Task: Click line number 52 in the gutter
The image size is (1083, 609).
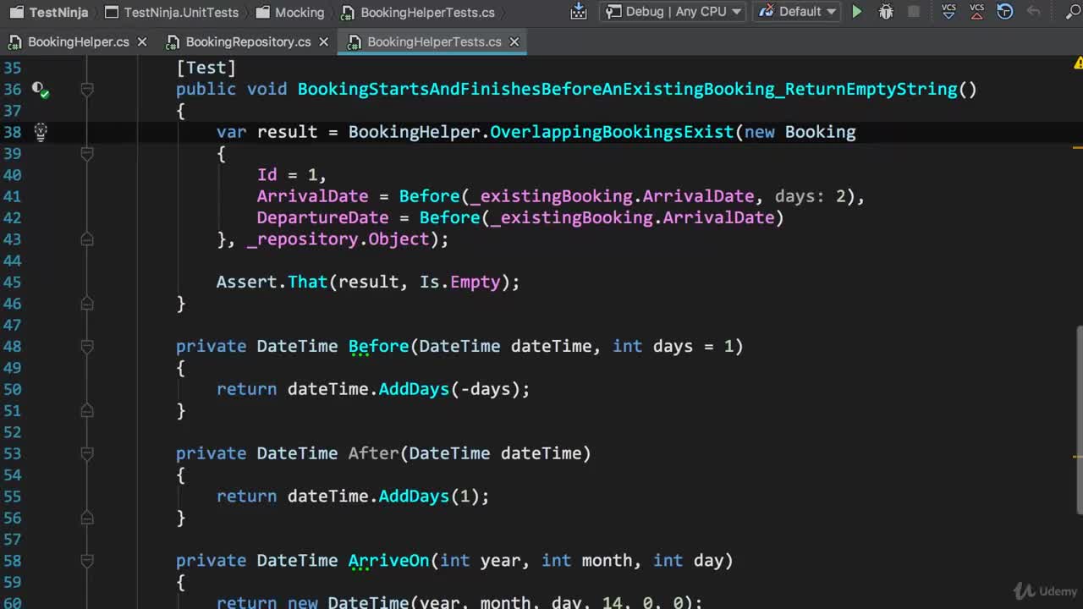Action: 12,432
